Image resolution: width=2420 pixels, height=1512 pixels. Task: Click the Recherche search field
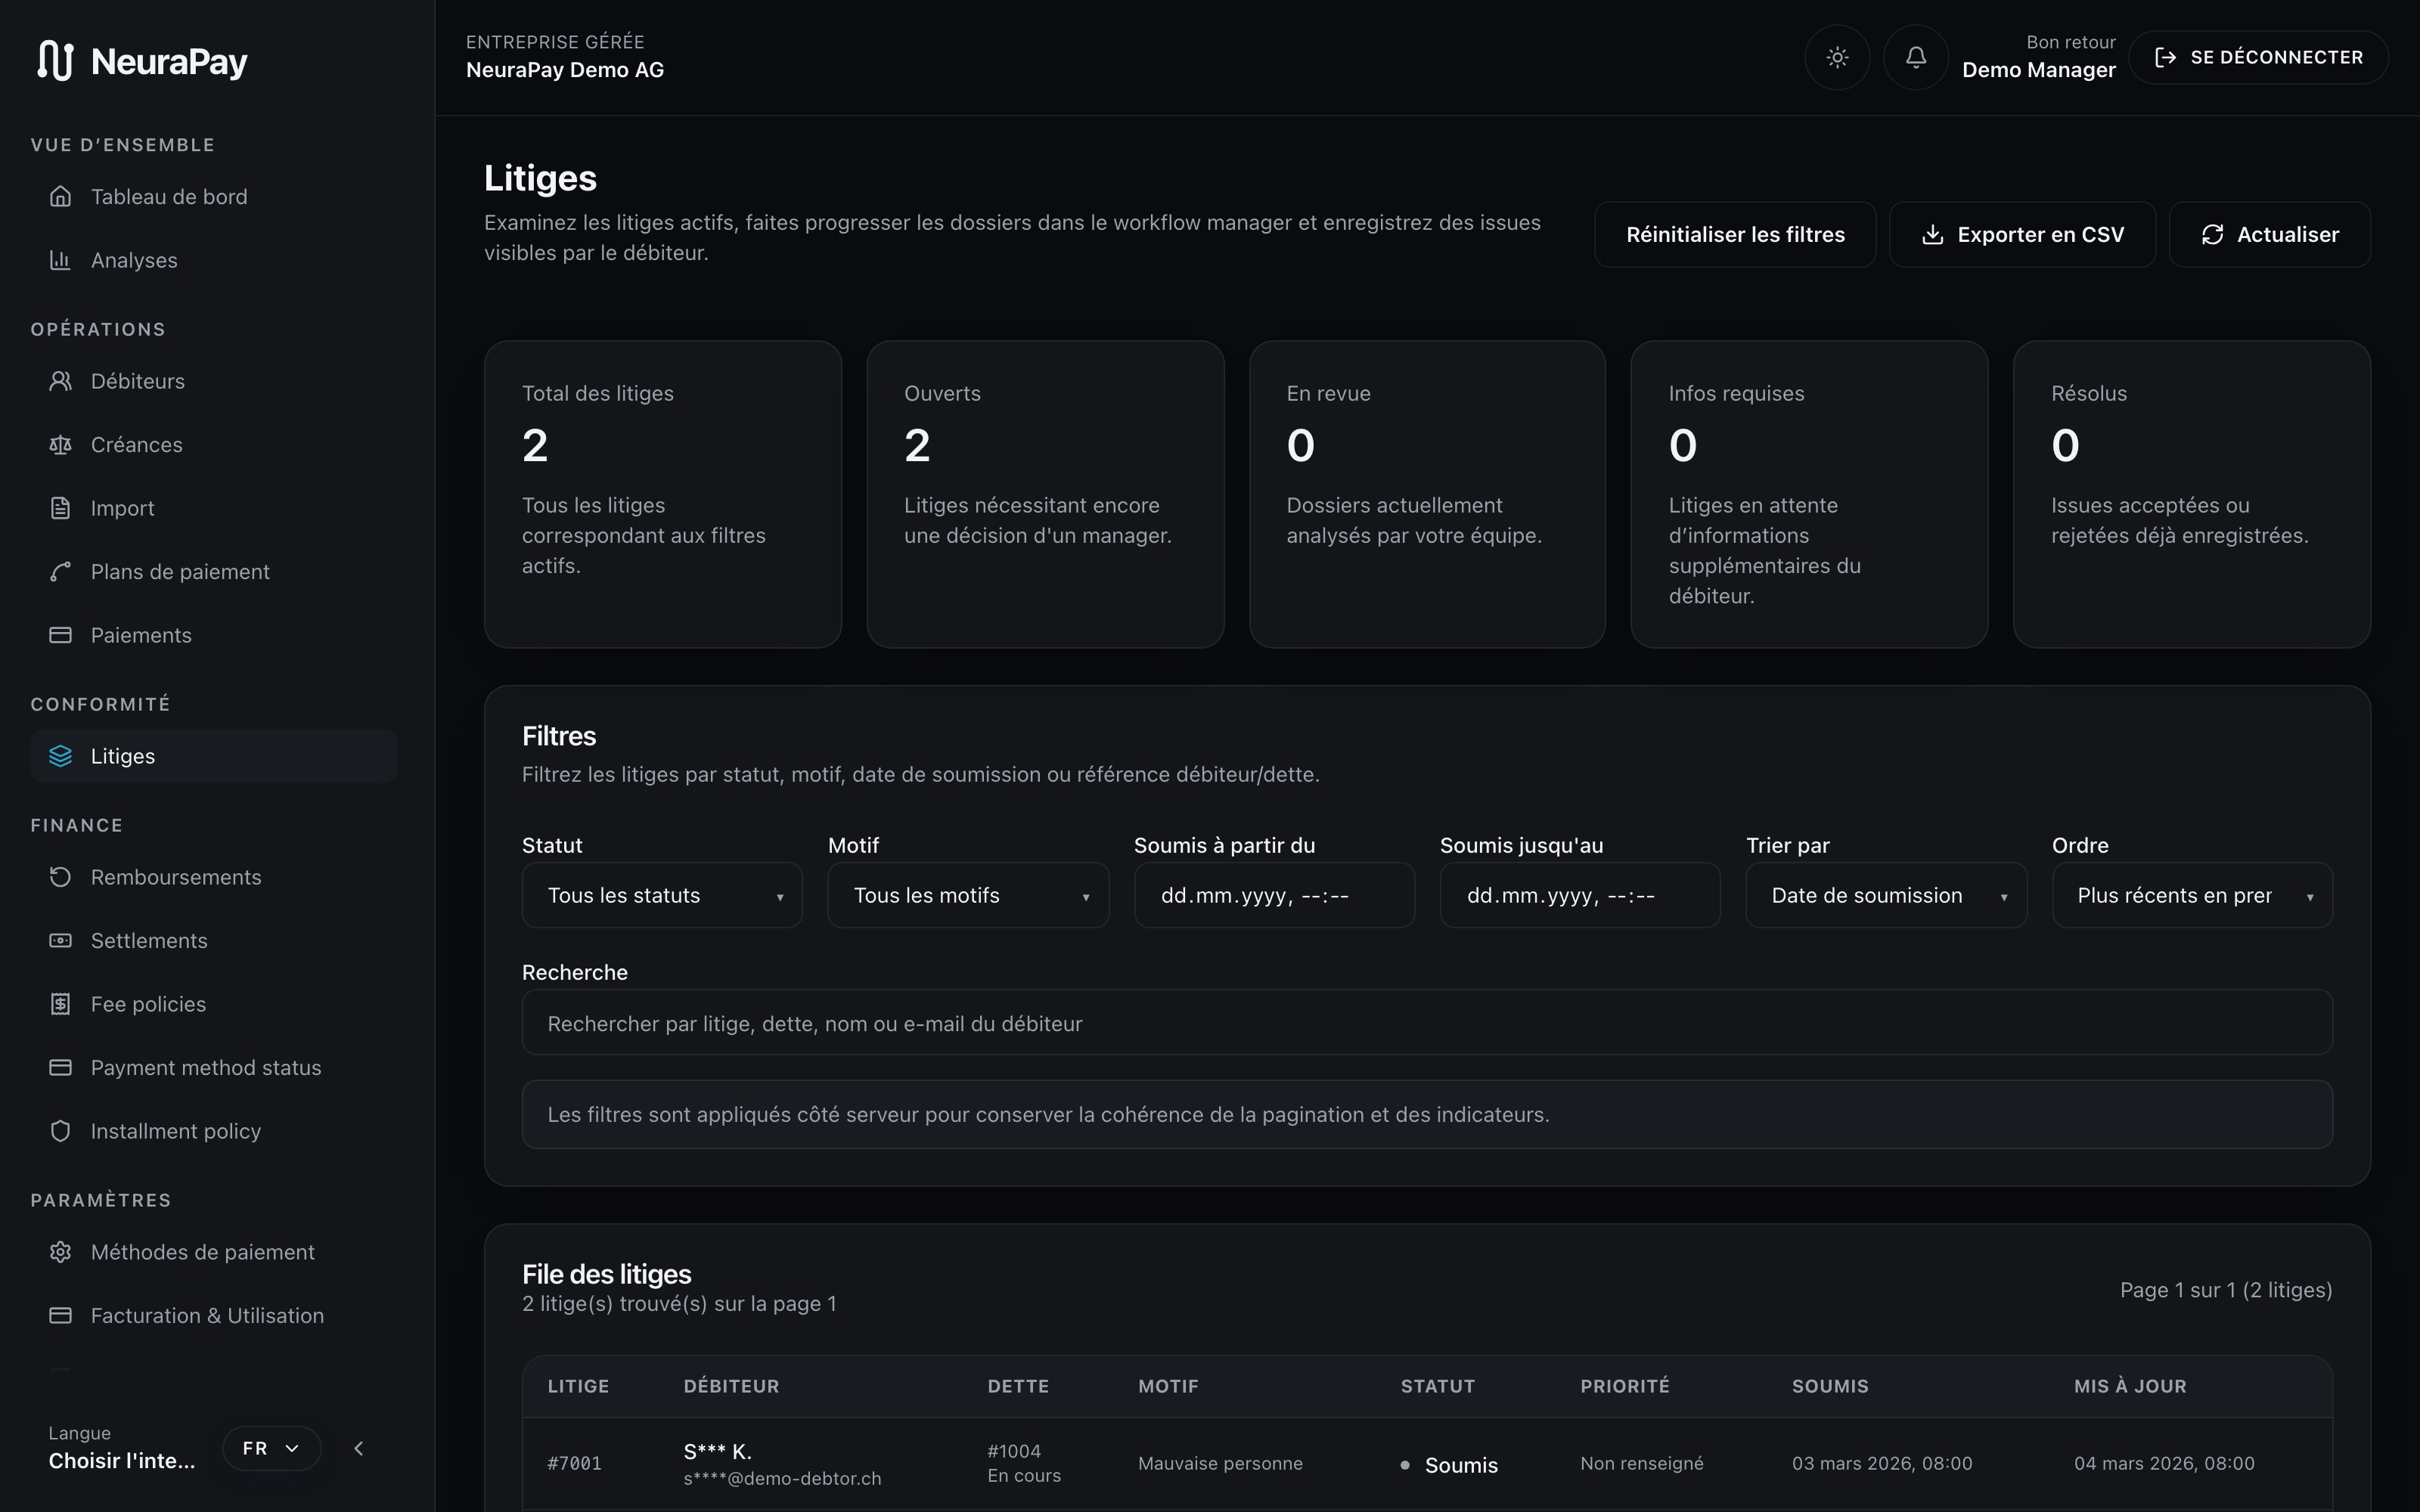1427,1023
